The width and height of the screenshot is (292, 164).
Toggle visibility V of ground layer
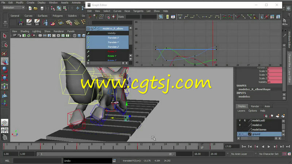[240, 134]
